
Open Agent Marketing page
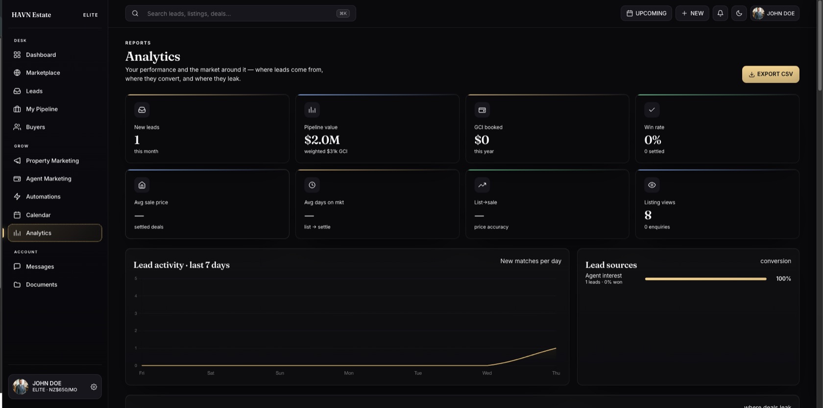coord(55,179)
